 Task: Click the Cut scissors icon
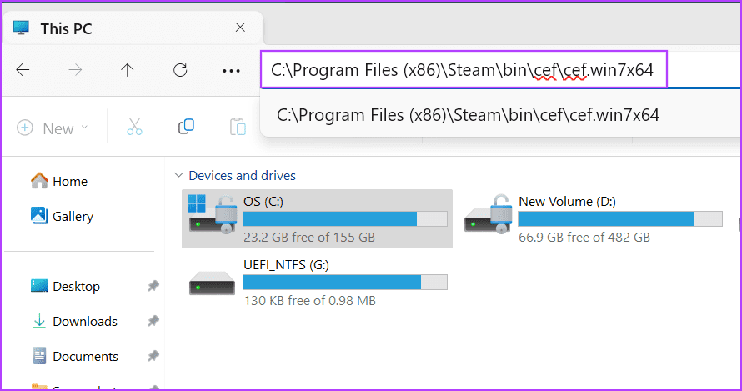(134, 127)
